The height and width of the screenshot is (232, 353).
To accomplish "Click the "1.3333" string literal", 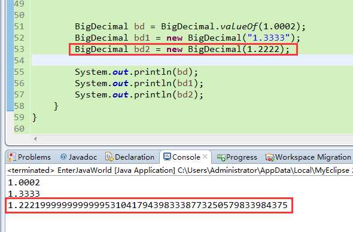I will [x=269, y=38].
